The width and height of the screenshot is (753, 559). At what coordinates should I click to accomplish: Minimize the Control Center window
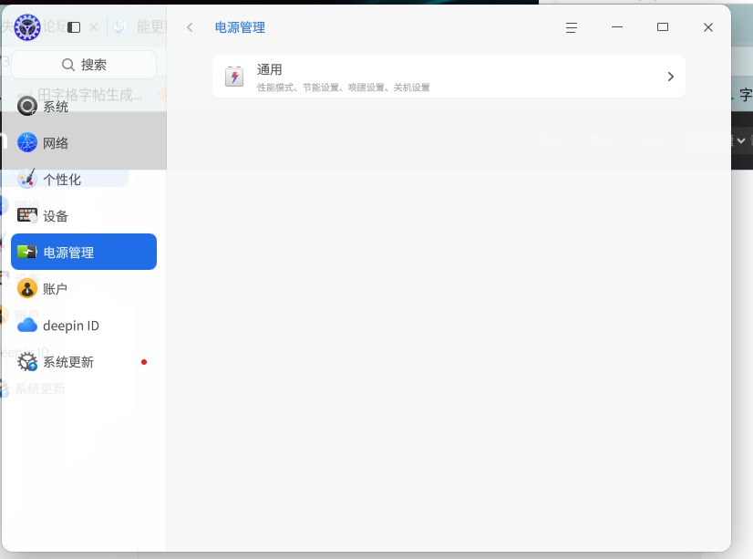coord(617,27)
